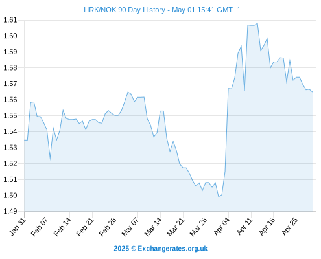
Task: Select the Mar 07 x-axis date label
Action: 130,227
